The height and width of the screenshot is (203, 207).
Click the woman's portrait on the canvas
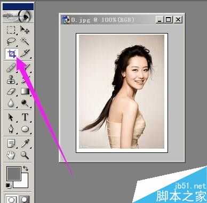pos(122,92)
